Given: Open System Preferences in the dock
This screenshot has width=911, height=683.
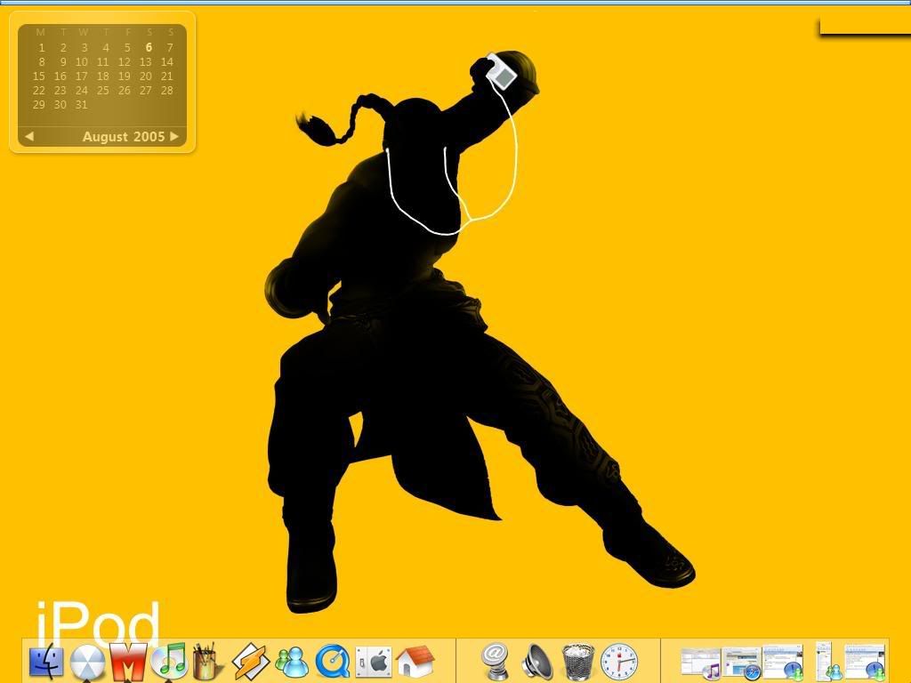Looking at the screenshot, I should point(374,663).
